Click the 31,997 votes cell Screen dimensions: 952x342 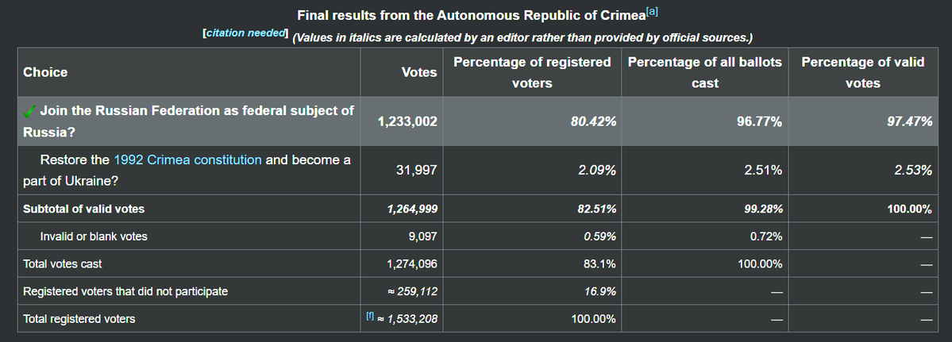point(417,171)
